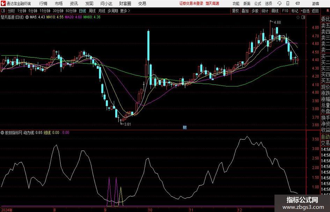Click the diamond icon above the chart
The height and width of the screenshot is (212, 330).
[298, 17]
